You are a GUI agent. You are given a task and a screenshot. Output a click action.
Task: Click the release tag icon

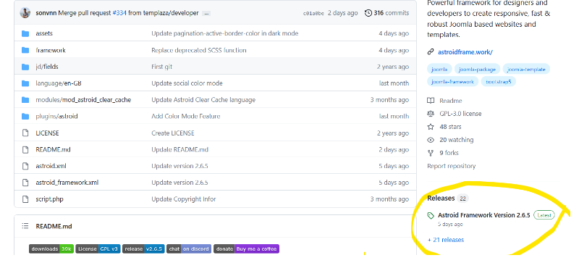431,215
